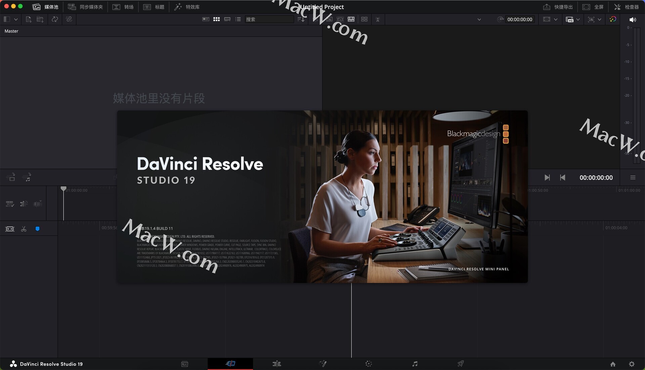Select the Master bin

click(11, 31)
